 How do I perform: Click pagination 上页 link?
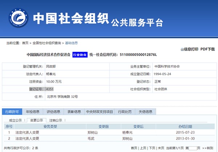click(143, 148)
